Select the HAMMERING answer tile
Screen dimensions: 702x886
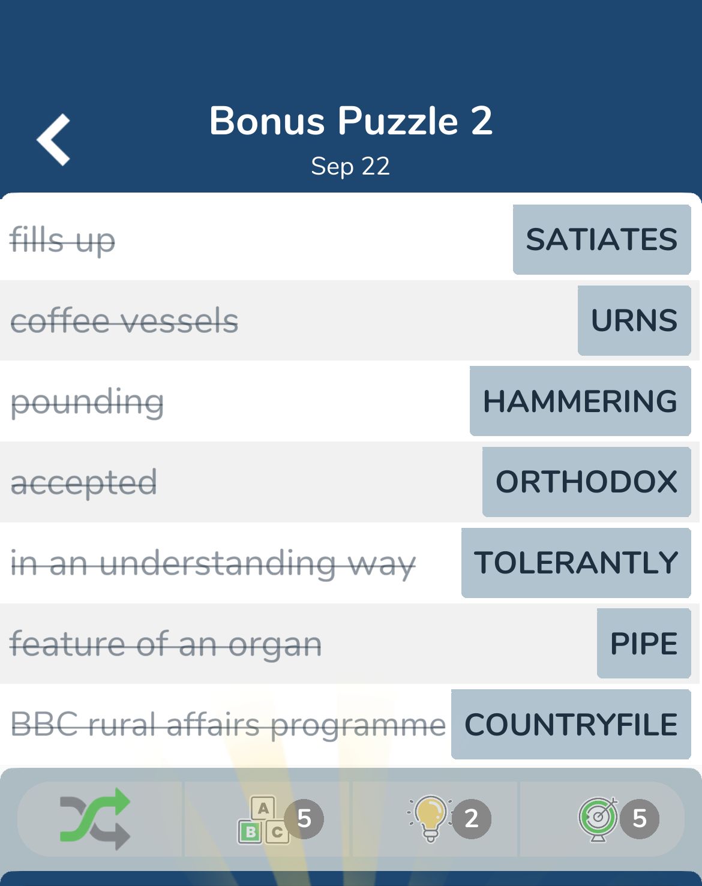[x=580, y=401]
